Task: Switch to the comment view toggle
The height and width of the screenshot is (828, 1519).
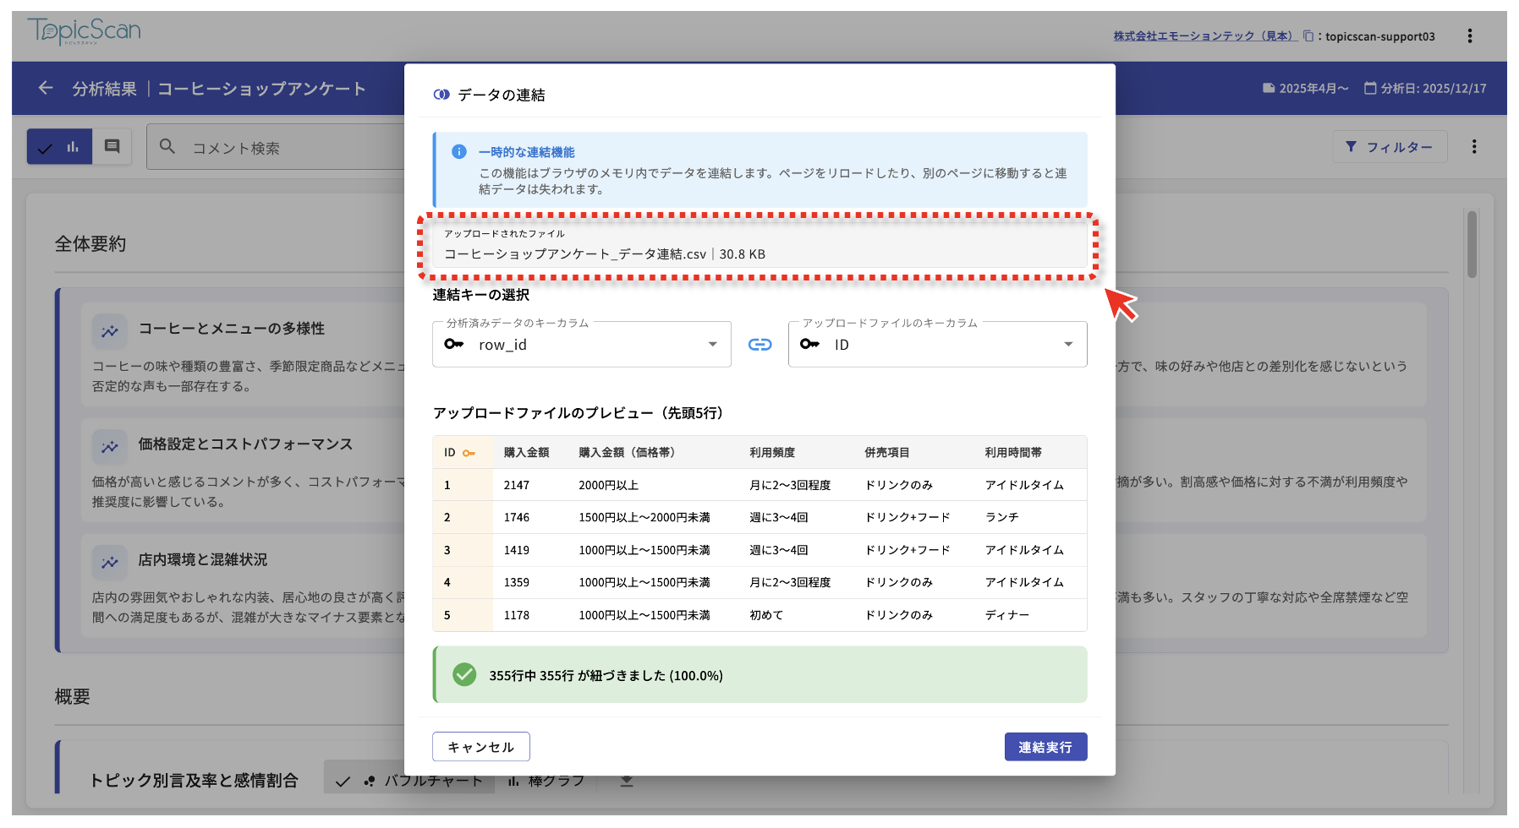Action: point(112,147)
